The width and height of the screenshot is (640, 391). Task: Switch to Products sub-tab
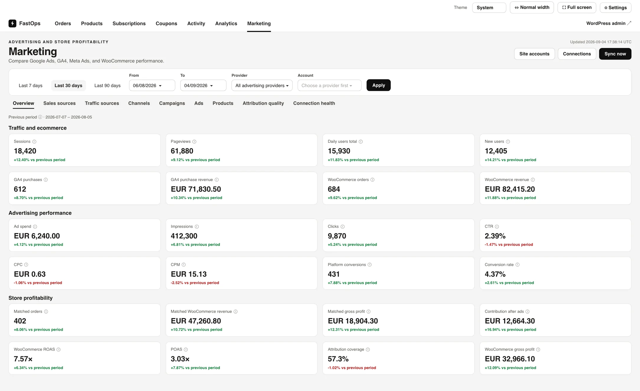coord(223,103)
